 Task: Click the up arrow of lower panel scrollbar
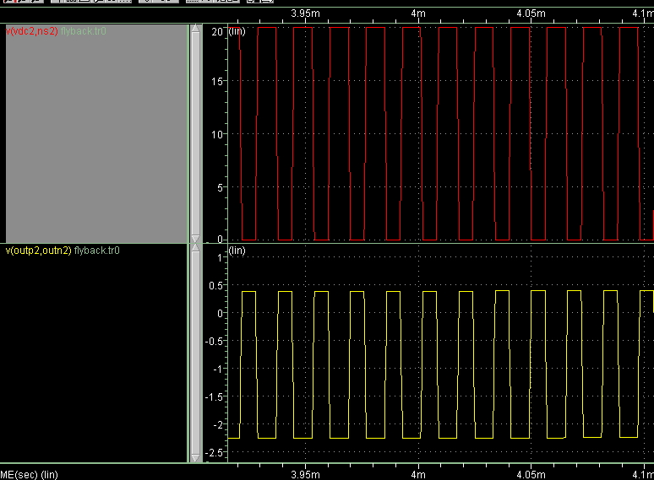196,250
